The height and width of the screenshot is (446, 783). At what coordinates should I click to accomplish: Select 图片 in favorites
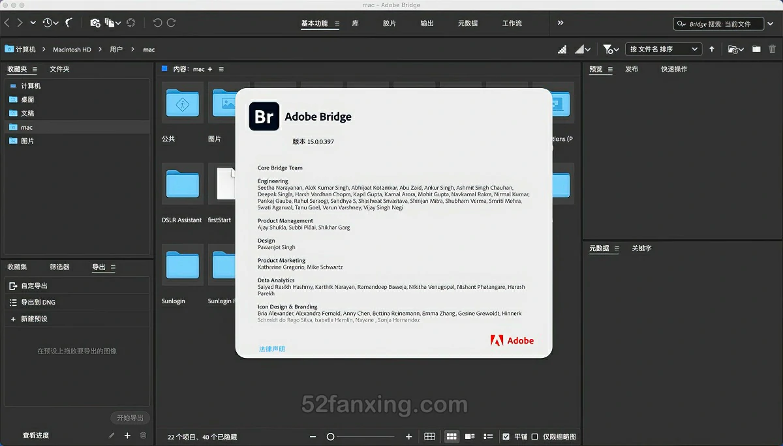coord(77,141)
